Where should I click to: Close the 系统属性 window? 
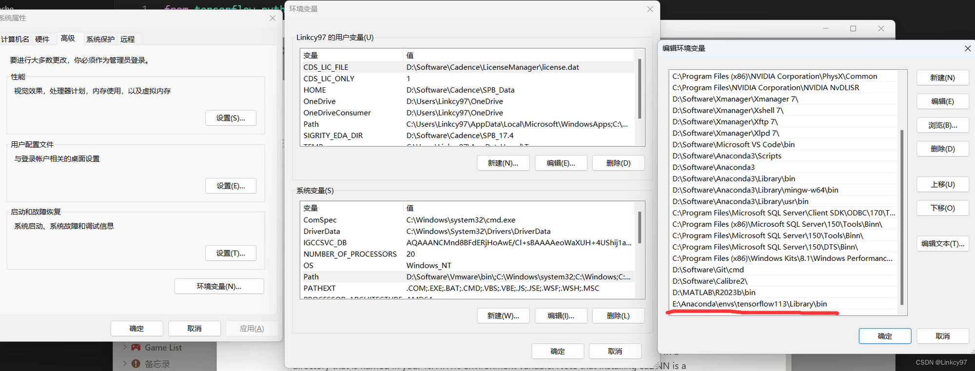click(x=273, y=18)
